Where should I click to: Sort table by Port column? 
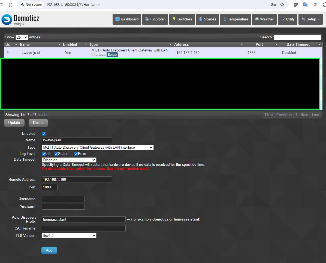click(262, 44)
